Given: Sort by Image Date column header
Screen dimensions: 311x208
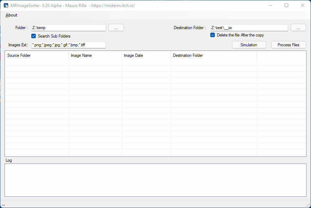Looking at the screenshot, I should point(146,55).
